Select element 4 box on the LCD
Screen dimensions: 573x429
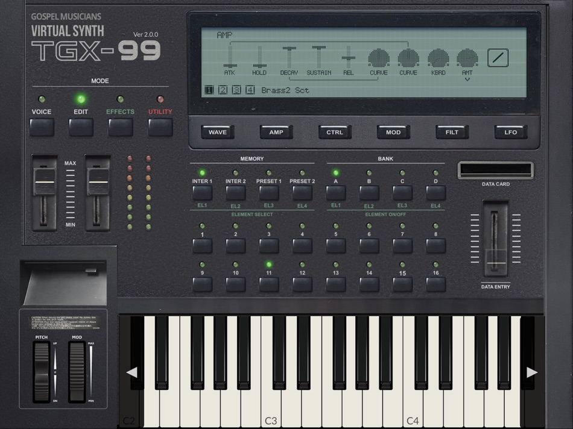click(x=250, y=90)
